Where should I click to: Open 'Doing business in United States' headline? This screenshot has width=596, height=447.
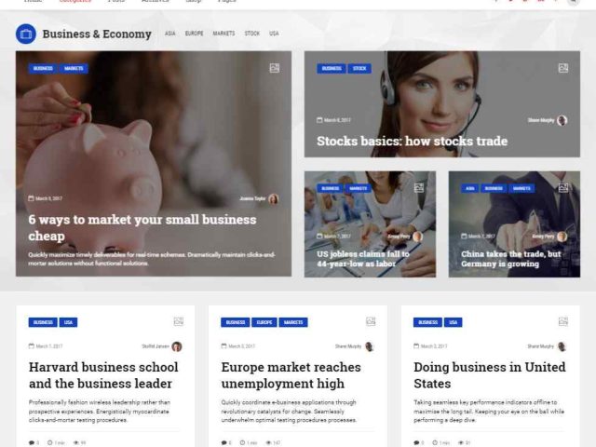[490, 375]
